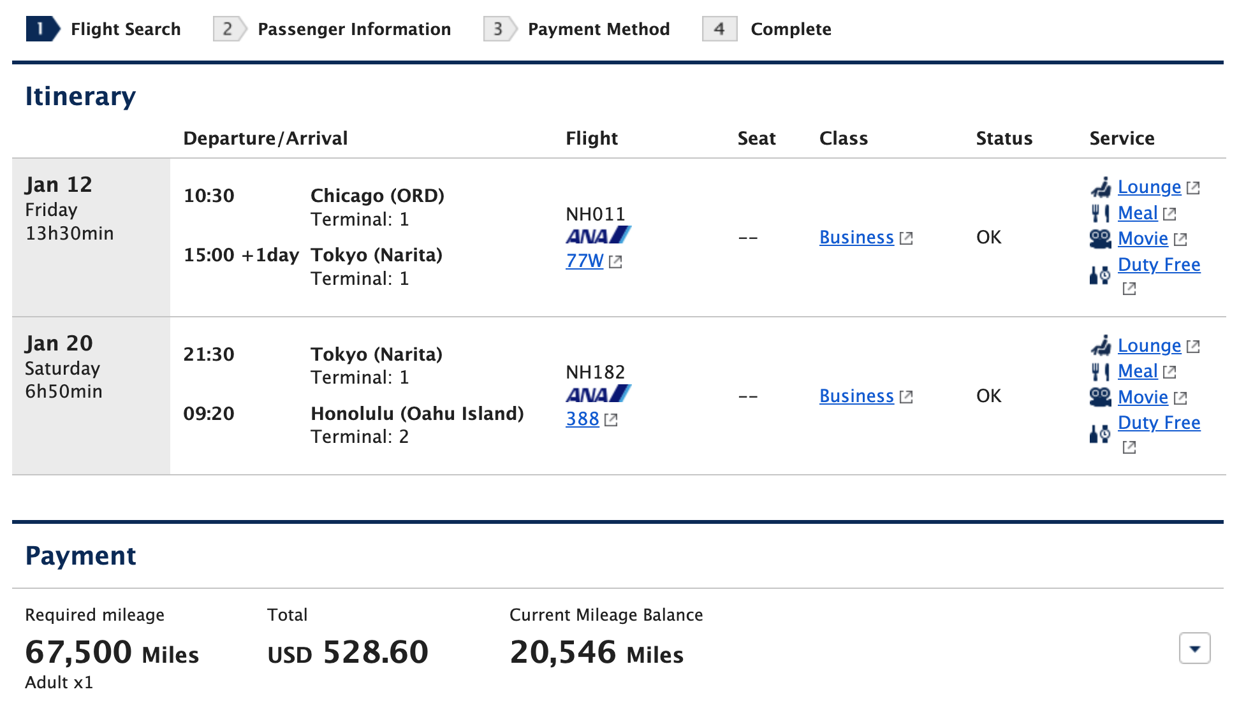Open the Meal link for flight NH182
This screenshot has height=701, width=1246.
pyautogui.click(x=1138, y=371)
